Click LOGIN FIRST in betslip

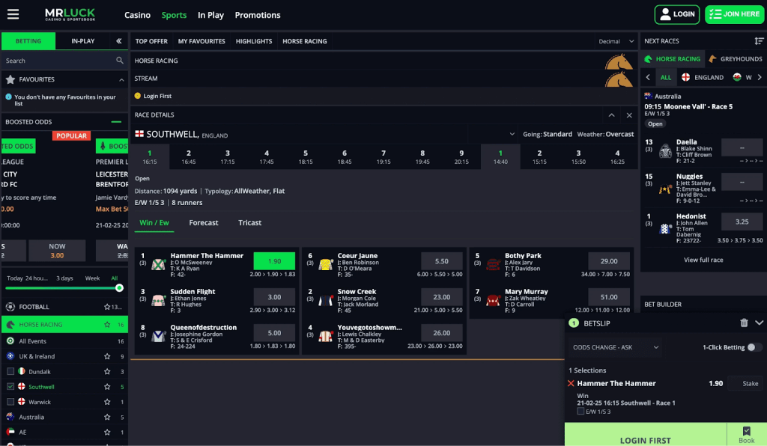pos(645,435)
